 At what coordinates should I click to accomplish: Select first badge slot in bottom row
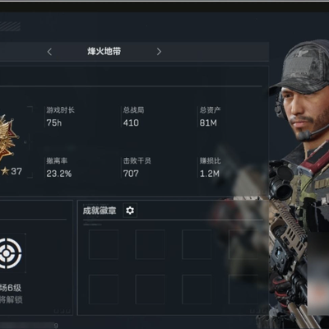[x=104, y=290]
